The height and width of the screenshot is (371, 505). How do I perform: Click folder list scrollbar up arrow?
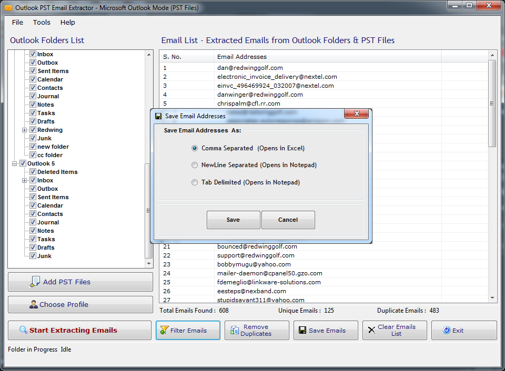149,55
